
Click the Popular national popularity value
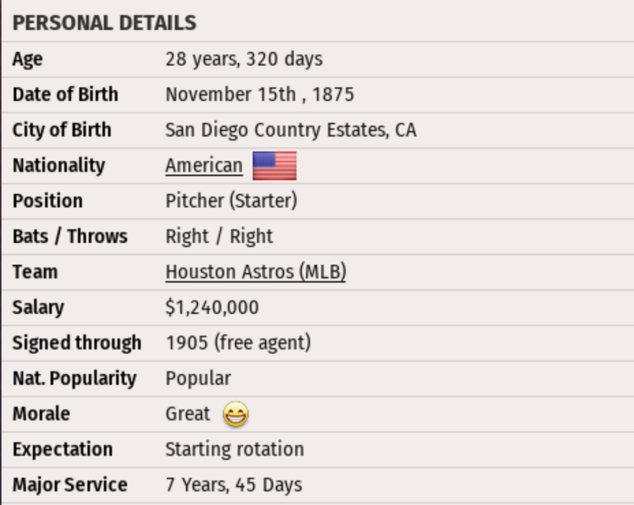(x=198, y=379)
